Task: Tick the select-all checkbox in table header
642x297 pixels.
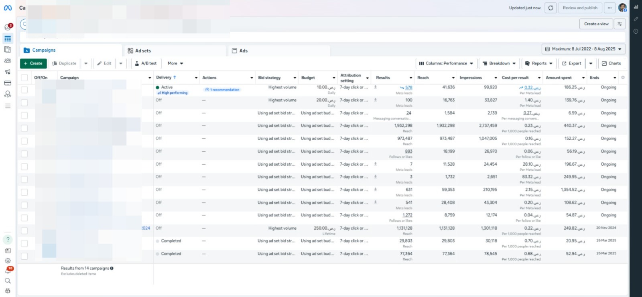Action: 24,78
